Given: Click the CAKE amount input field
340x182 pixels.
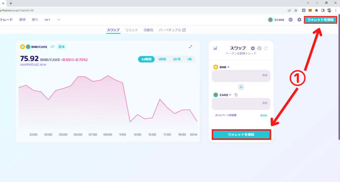Looking at the screenshot, I should click(x=241, y=104).
